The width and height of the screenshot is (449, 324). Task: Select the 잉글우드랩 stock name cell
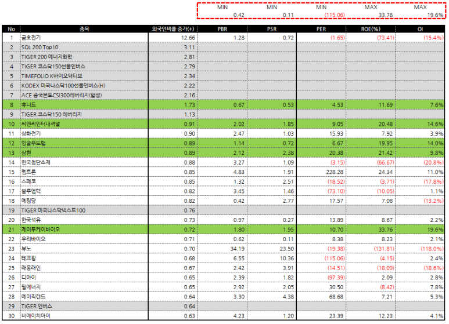pyautogui.click(x=84, y=143)
